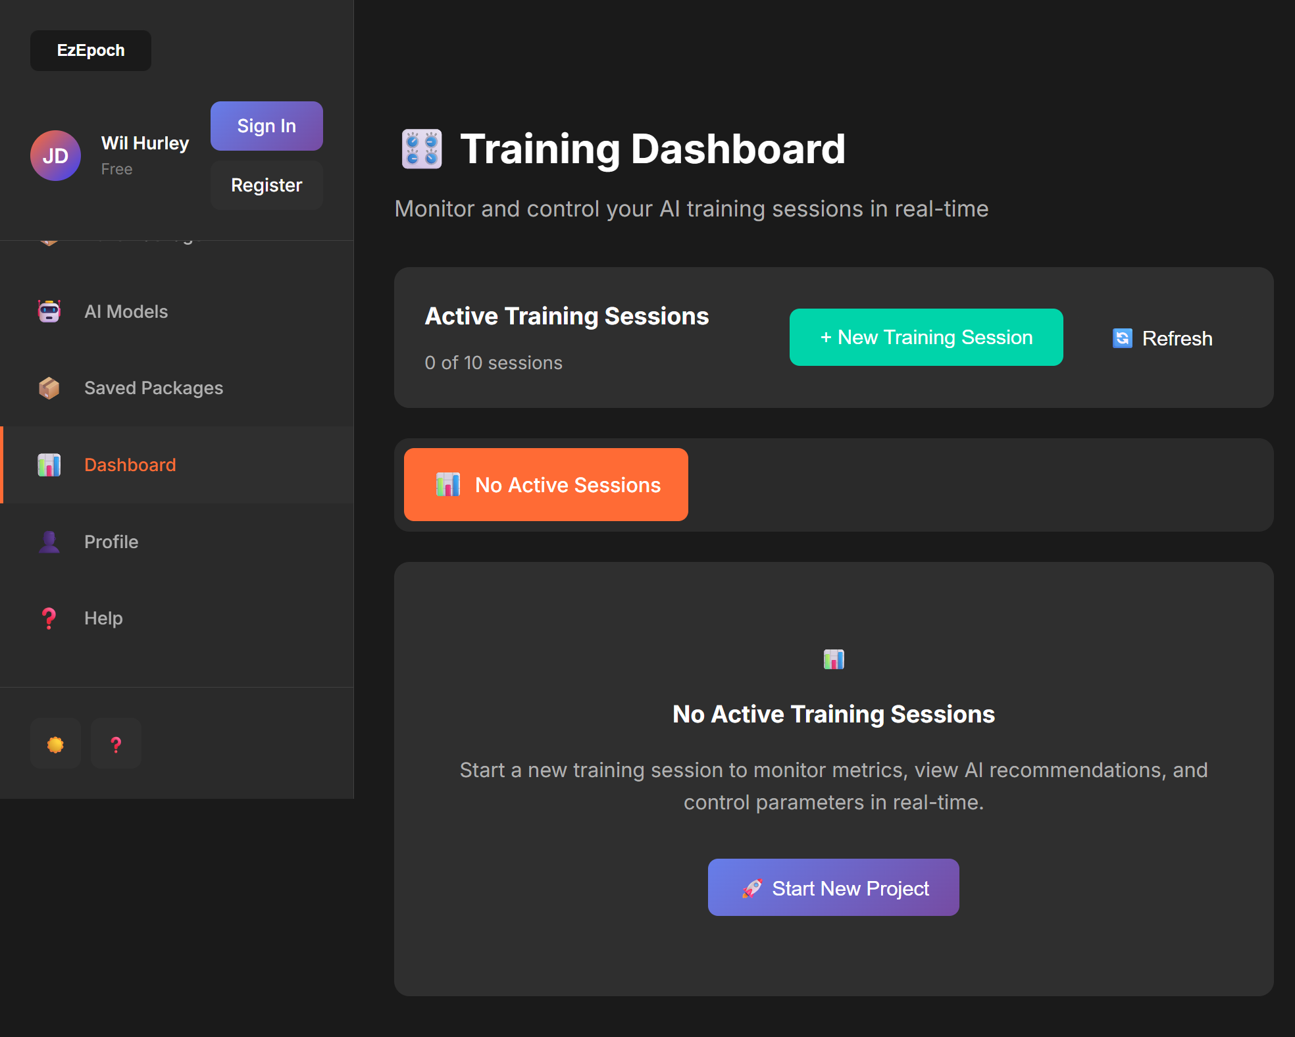1295x1037 pixels.
Task: Click Wil Hurley's JD avatar
Action: point(55,155)
